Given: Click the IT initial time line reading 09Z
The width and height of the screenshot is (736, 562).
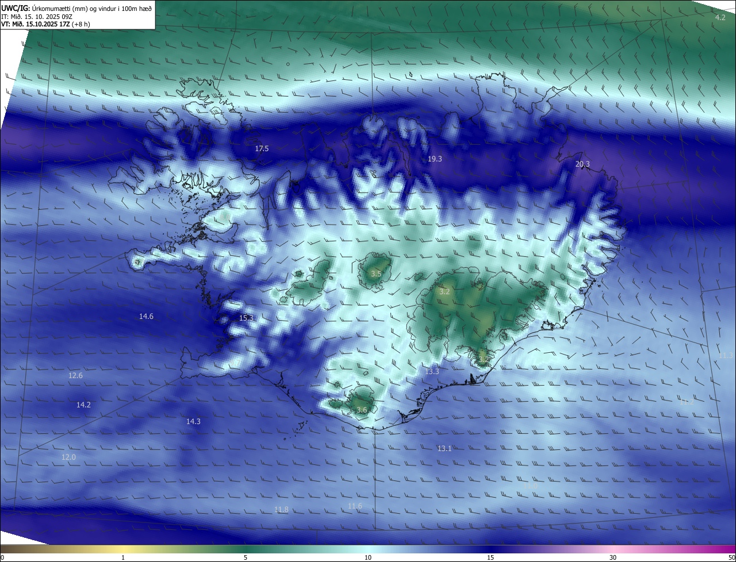Looking at the screenshot, I should pos(37,17).
